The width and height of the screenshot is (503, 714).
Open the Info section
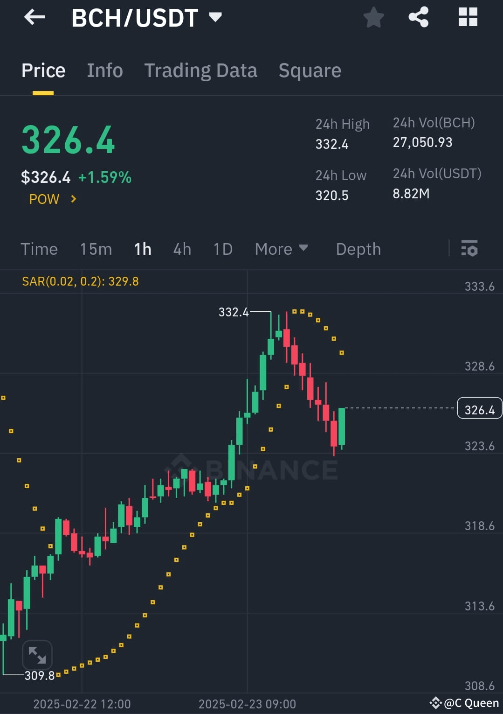pyautogui.click(x=104, y=70)
